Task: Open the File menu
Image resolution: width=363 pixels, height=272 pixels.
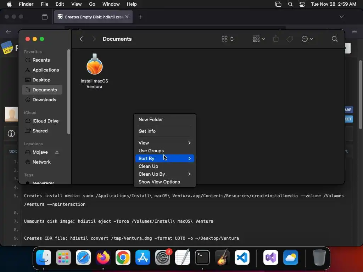Action: pos(44,4)
